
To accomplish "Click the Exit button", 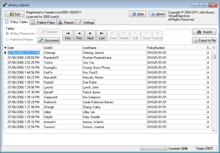I will [14, 14].
